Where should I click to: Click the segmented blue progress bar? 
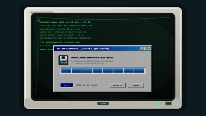tap(103, 71)
